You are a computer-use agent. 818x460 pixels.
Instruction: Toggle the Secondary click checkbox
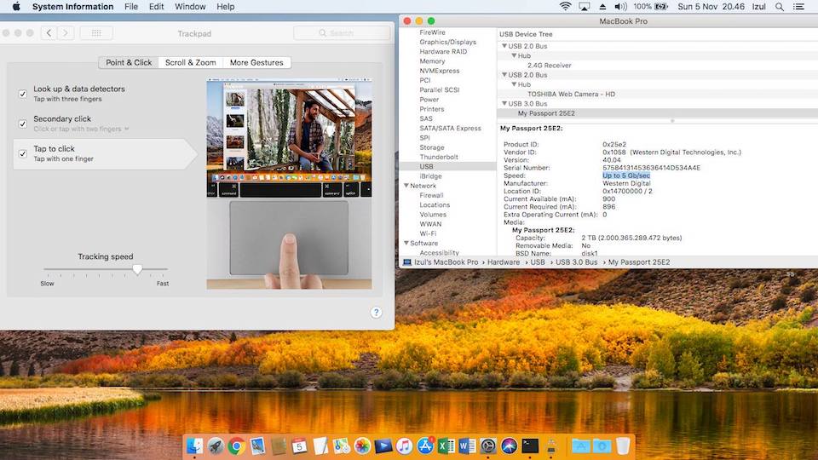click(x=23, y=124)
